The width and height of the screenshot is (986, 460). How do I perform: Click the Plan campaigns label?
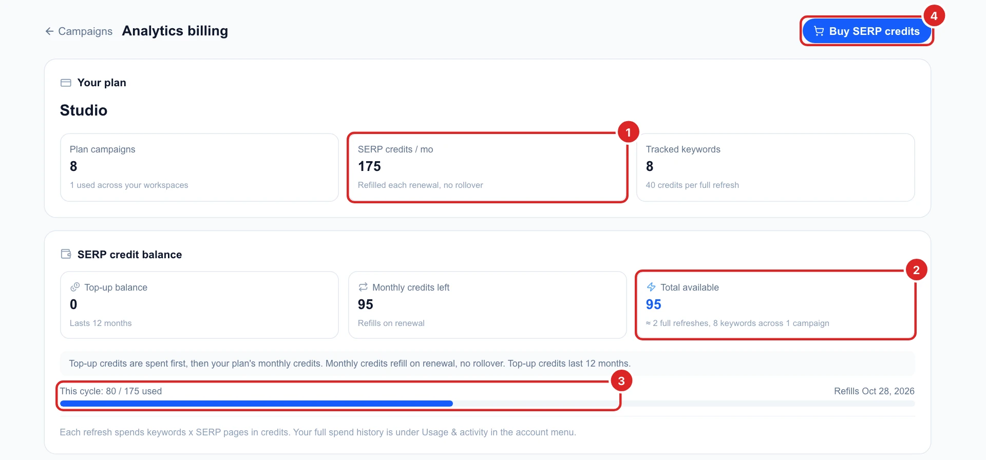(103, 149)
